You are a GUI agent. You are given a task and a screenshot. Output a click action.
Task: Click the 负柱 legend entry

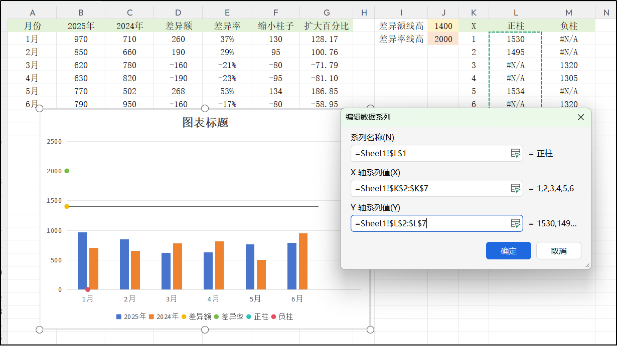click(282, 316)
